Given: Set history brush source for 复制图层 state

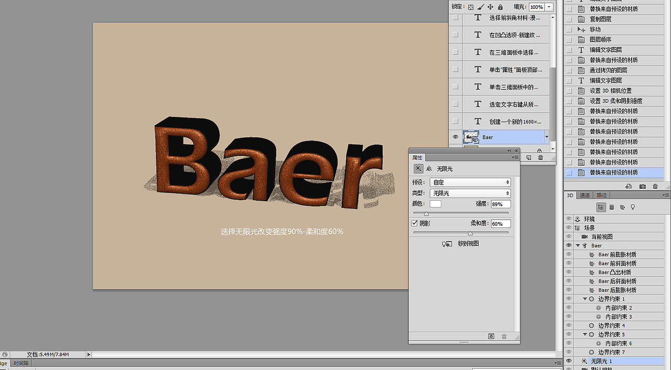Looking at the screenshot, I should 569,19.
